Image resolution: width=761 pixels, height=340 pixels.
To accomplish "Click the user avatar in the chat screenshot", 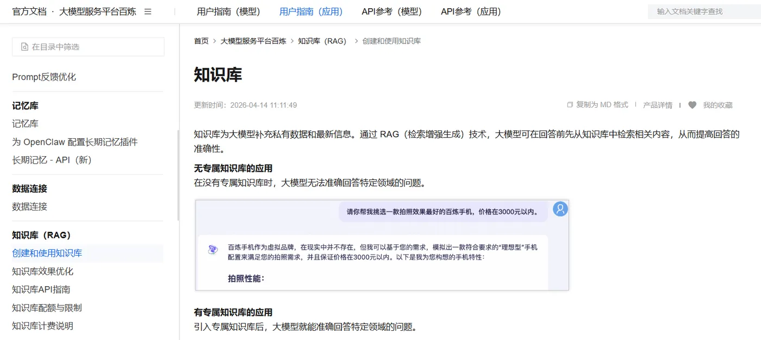I will click(560, 209).
